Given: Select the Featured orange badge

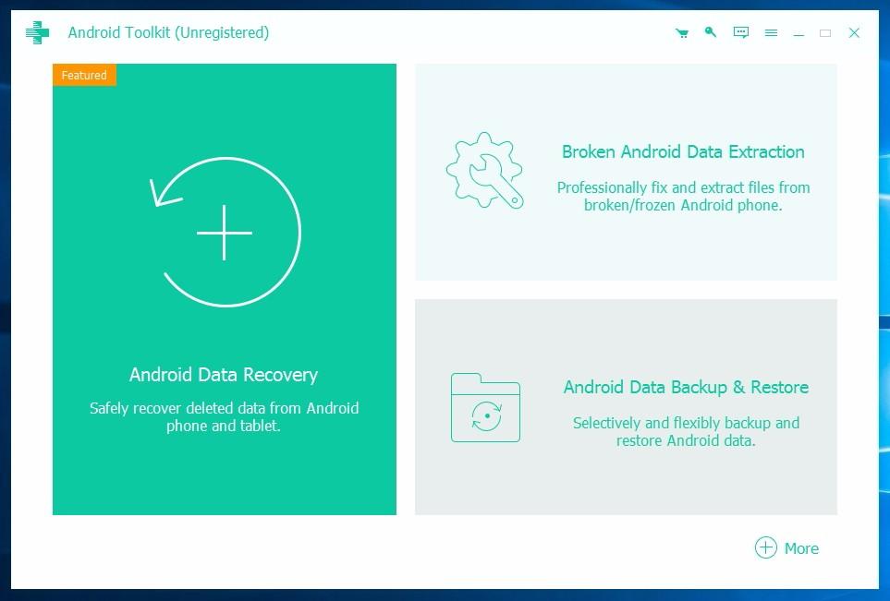Looking at the screenshot, I should coord(84,75).
